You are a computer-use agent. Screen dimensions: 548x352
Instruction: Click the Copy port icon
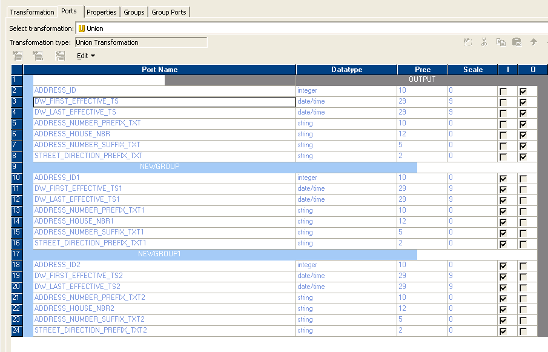point(501,42)
